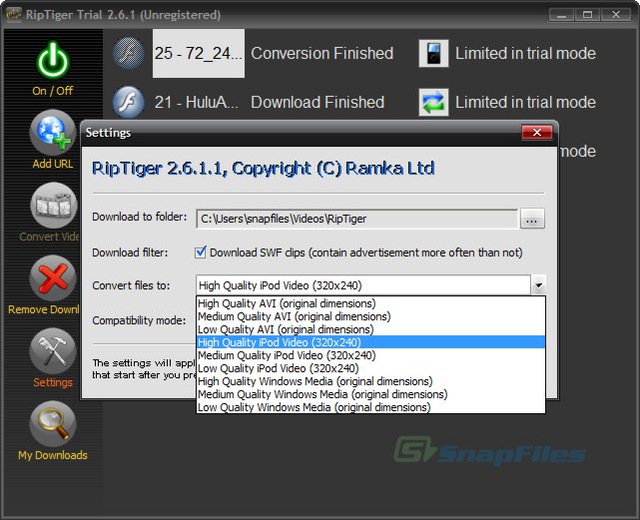640x520 pixels.
Task: Maximize the RipTiger window
Action: pyautogui.click(x=587, y=15)
